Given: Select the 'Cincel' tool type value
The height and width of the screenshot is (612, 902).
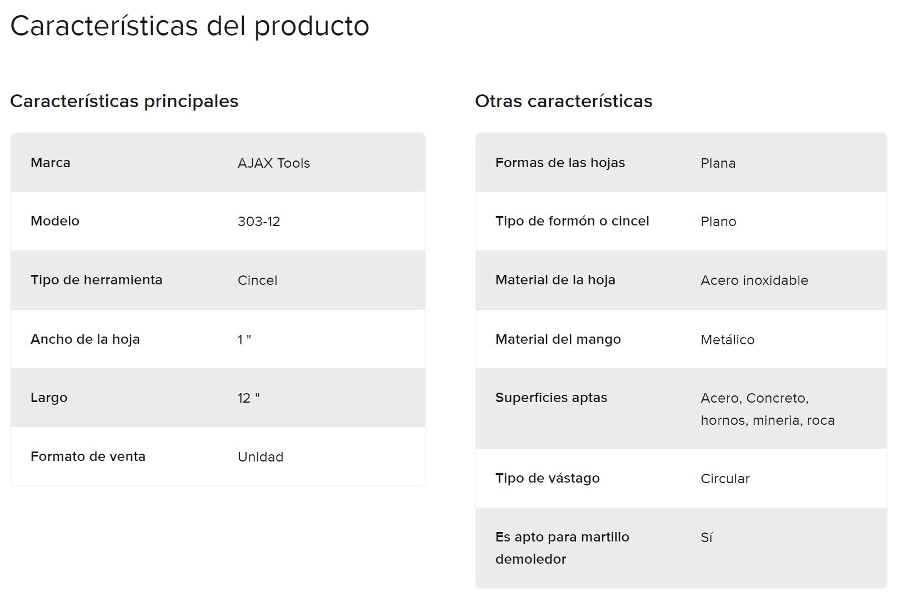Looking at the screenshot, I should (x=257, y=280).
